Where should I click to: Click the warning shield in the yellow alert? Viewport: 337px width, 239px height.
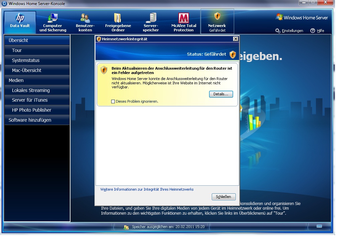(104, 70)
